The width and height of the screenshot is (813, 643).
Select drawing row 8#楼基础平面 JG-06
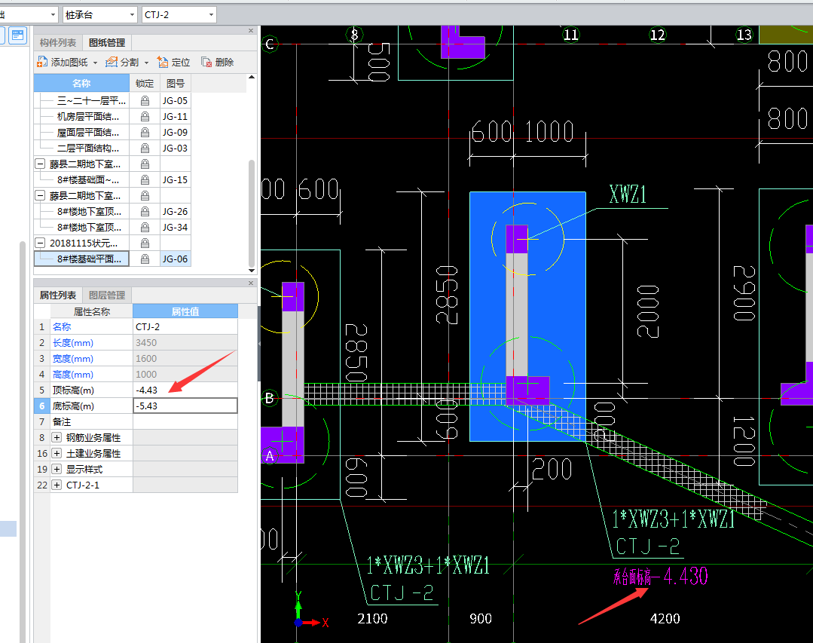pyautogui.click(x=112, y=259)
